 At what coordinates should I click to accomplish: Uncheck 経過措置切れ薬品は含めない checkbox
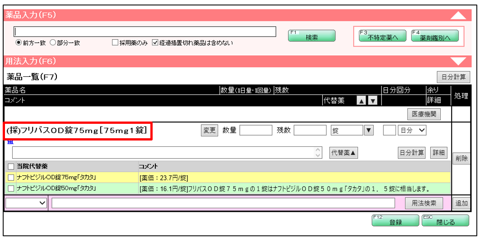click(155, 43)
